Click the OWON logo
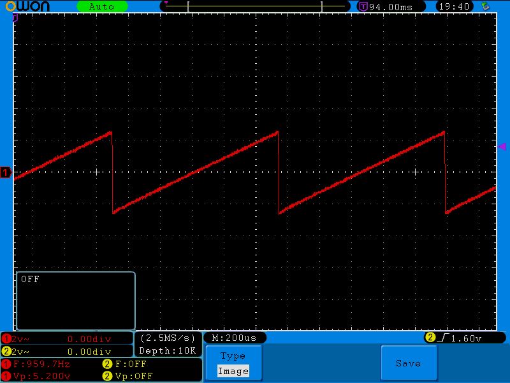Screen dimensions: 510x383 point(33,6)
